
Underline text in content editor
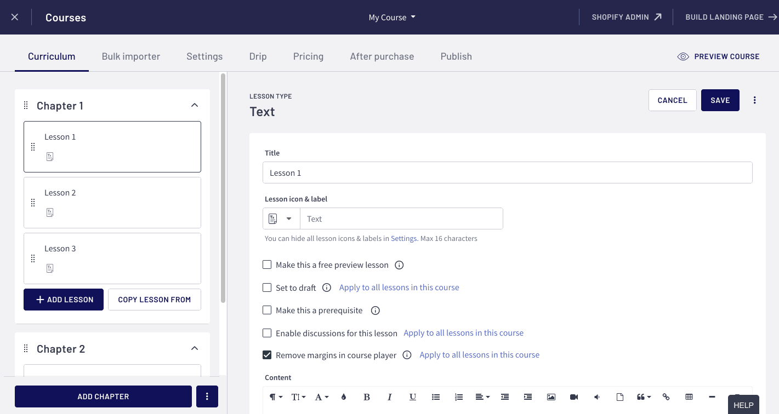point(413,397)
